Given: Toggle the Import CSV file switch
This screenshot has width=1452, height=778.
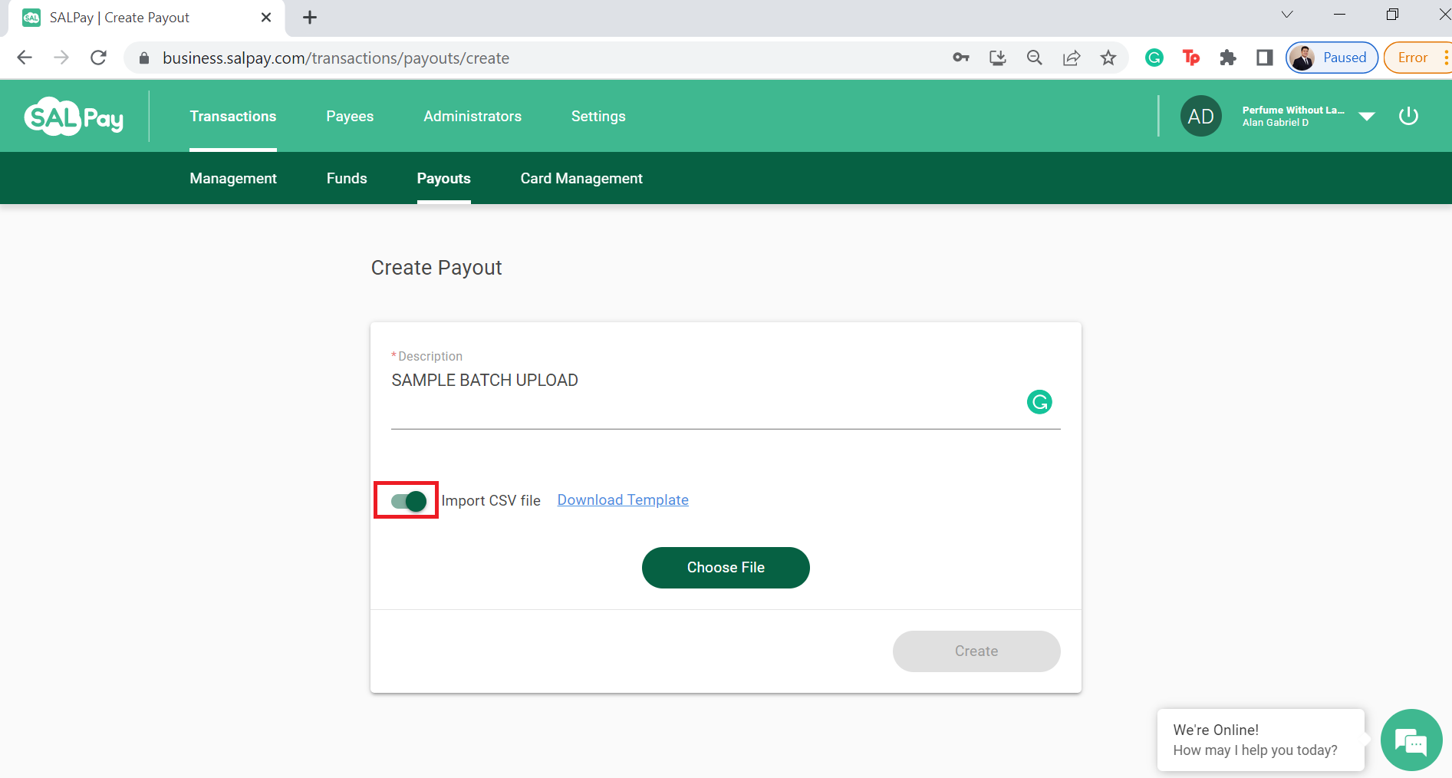Looking at the screenshot, I should pos(408,501).
